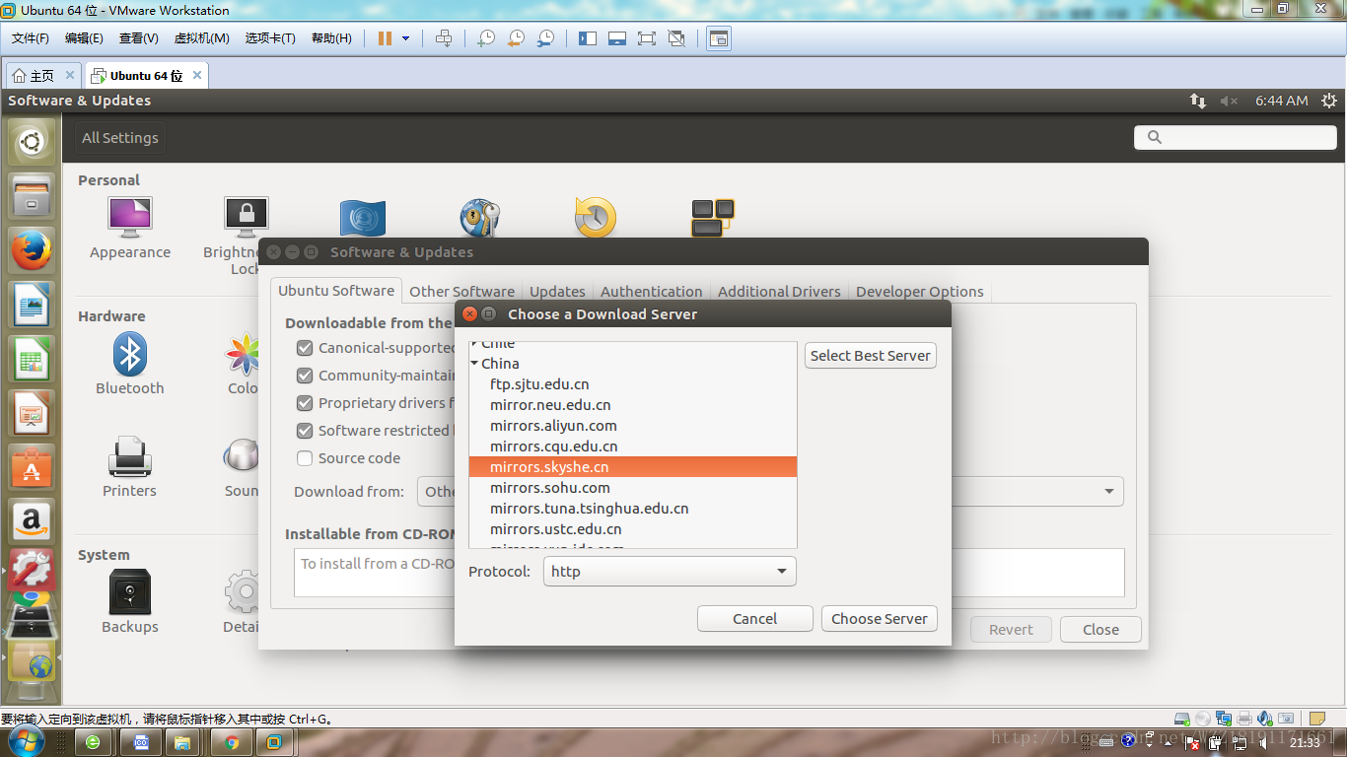Open the power options arrow beside pause

click(x=405, y=38)
